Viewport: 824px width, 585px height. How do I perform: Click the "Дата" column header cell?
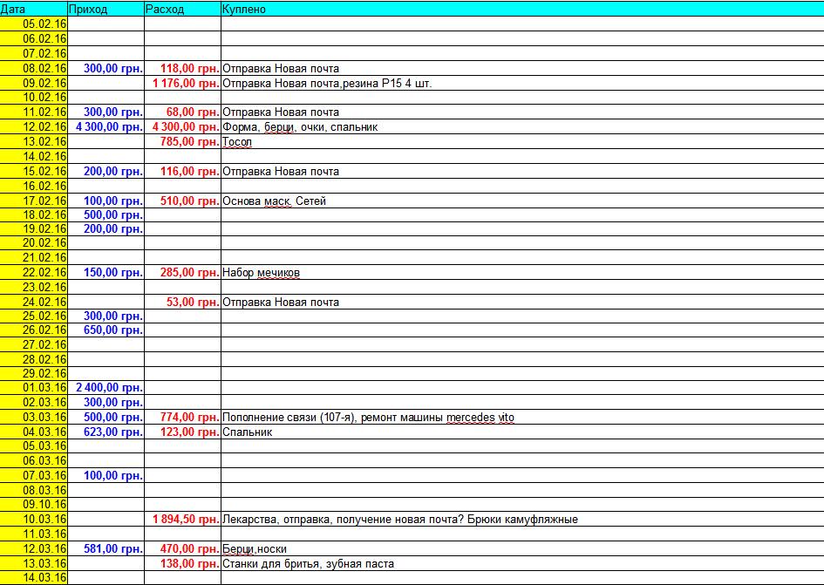[33, 9]
